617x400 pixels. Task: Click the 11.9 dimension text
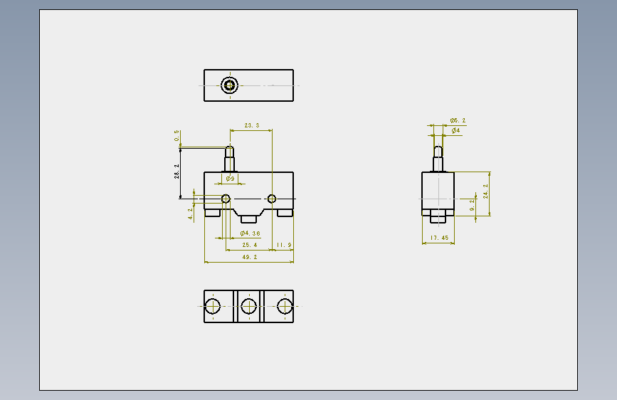point(284,245)
